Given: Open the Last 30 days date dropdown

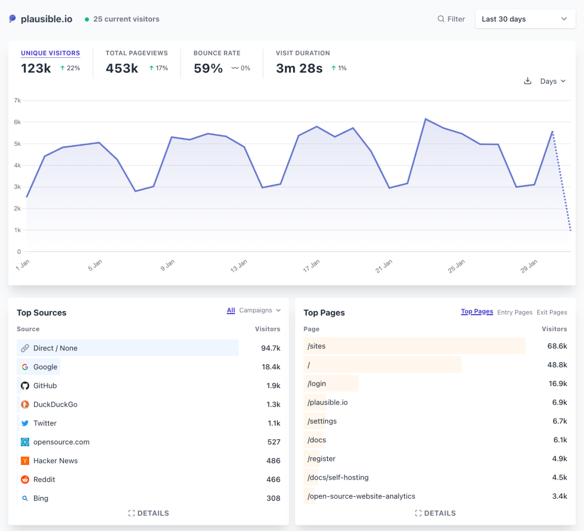Looking at the screenshot, I should click(x=525, y=19).
